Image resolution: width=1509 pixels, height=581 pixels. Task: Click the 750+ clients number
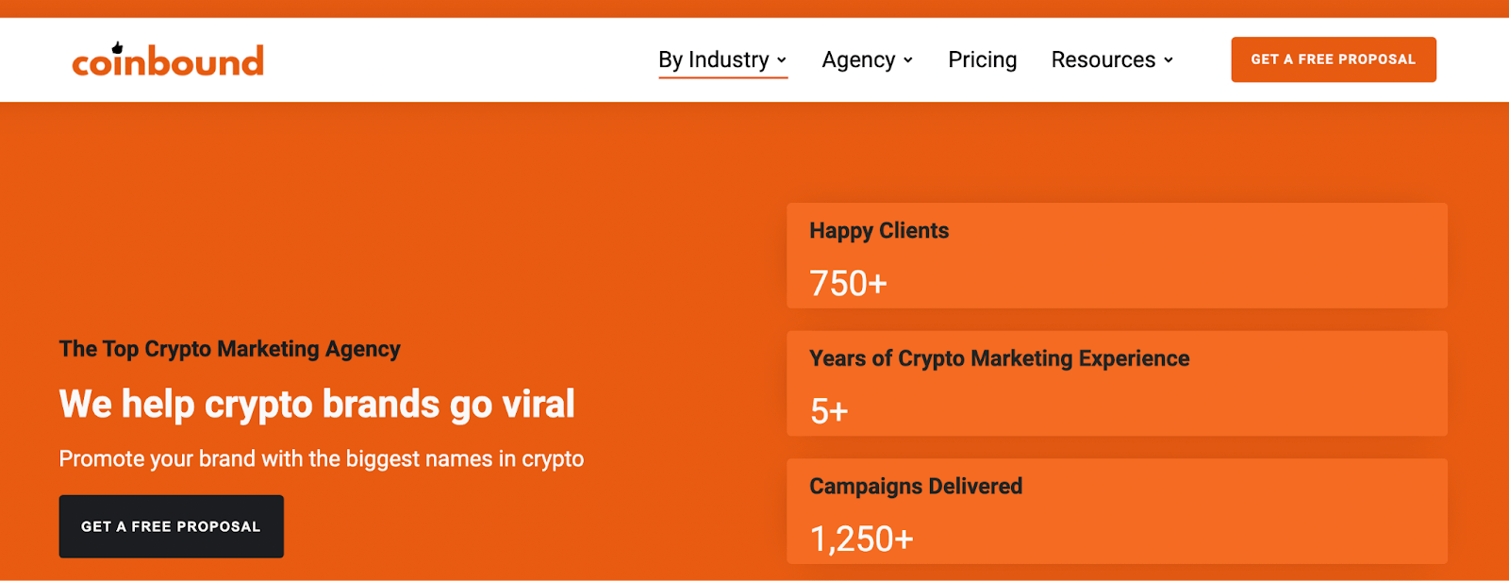848,283
